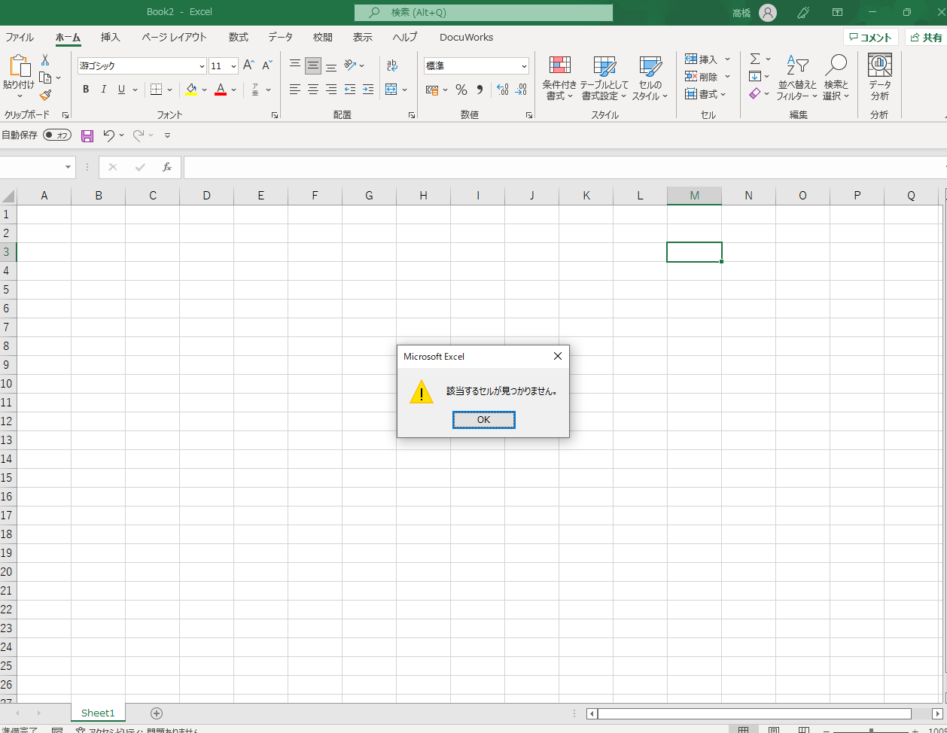The image size is (947, 733).
Task: Click the Undo arrow
Action: tap(109, 135)
